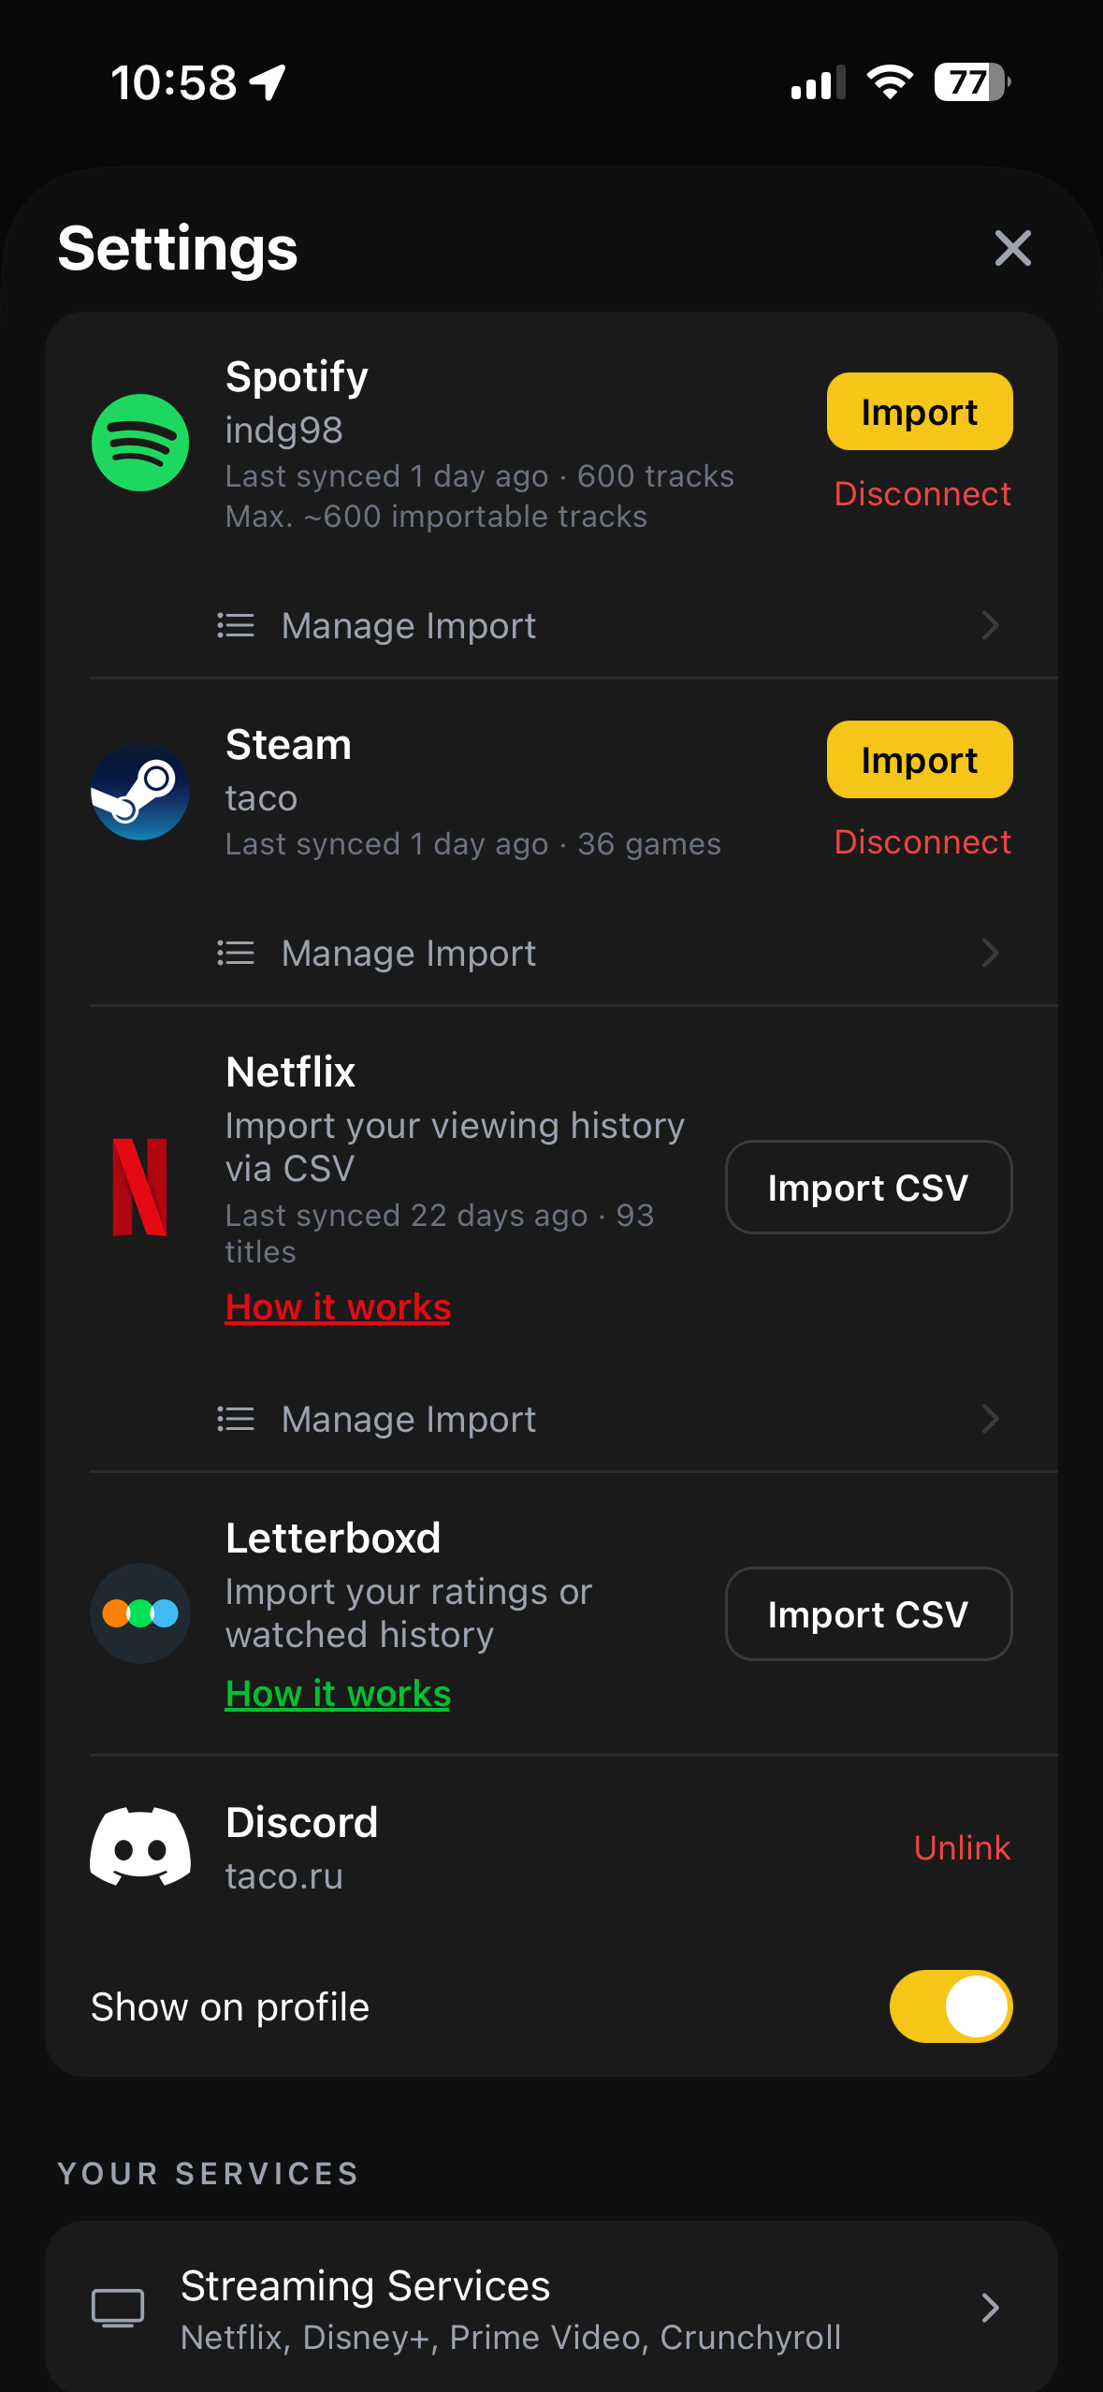Viewport: 1103px width, 2392px height.
Task: Tap Netflix Import CSV button
Action: point(868,1188)
